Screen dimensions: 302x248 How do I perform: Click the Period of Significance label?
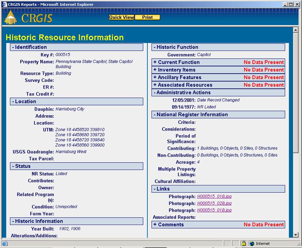[181, 139]
